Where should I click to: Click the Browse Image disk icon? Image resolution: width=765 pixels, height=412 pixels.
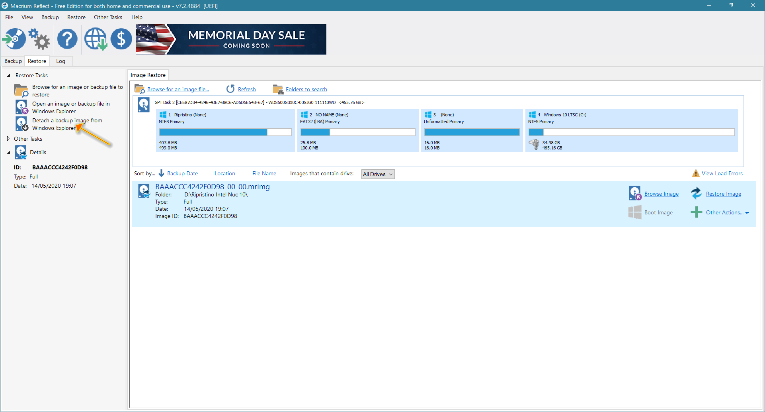(x=635, y=193)
